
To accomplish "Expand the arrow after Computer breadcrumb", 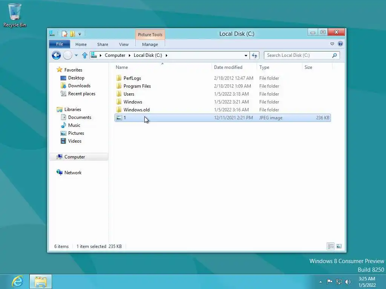I will pos(130,55).
